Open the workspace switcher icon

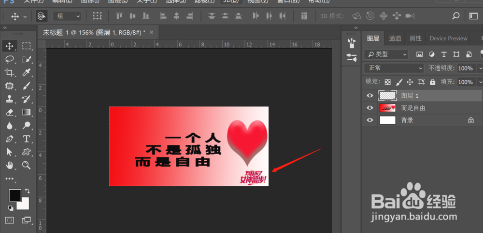(x=473, y=16)
